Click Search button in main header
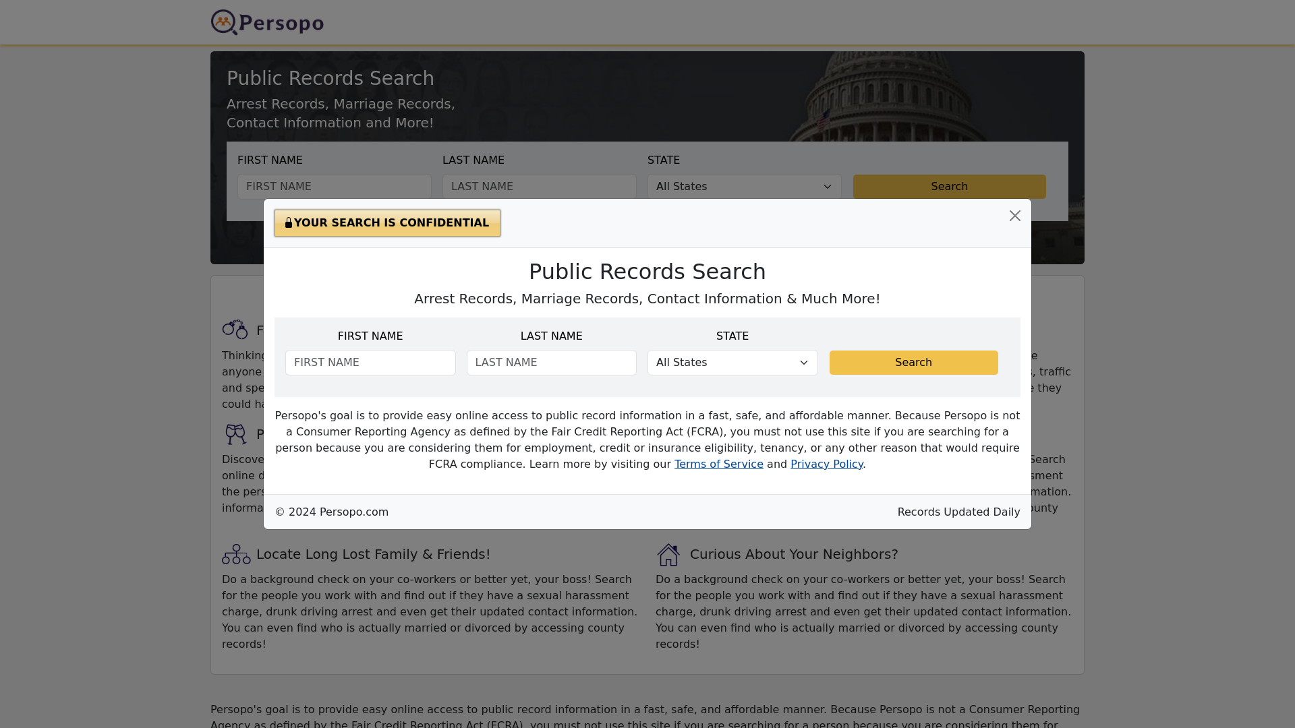Image resolution: width=1295 pixels, height=728 pixels. point(949,186)
